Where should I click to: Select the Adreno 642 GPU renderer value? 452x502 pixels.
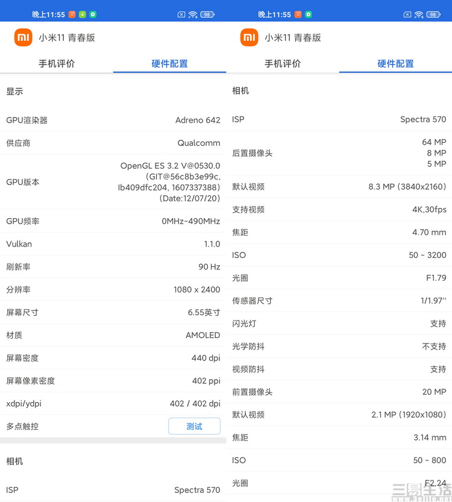click(x=198, y=120)
